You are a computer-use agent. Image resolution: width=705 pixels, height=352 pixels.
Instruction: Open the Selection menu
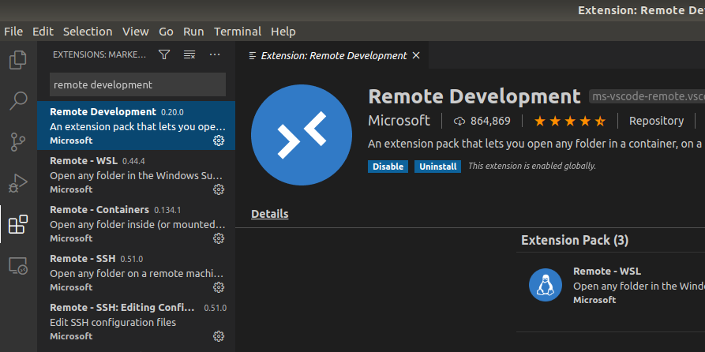tap(88, 32)
